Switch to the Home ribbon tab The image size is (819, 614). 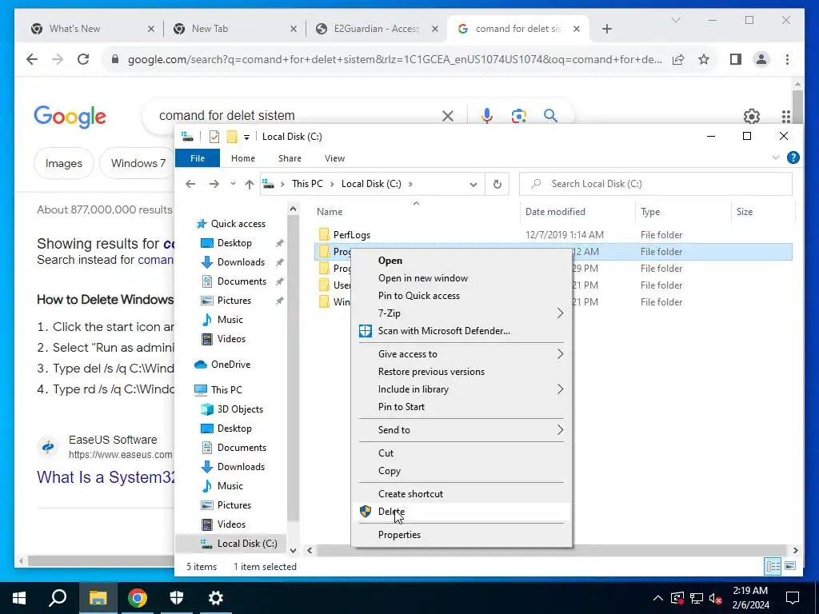(x=243, y=158)
